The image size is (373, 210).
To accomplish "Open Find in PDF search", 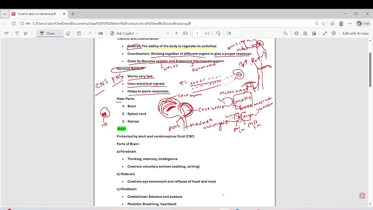I will (x=286, y=34).
